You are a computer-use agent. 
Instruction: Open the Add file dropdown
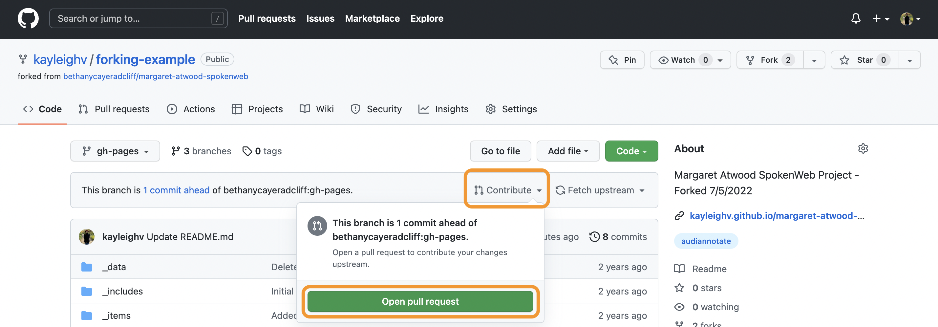[x=568, y=151]
